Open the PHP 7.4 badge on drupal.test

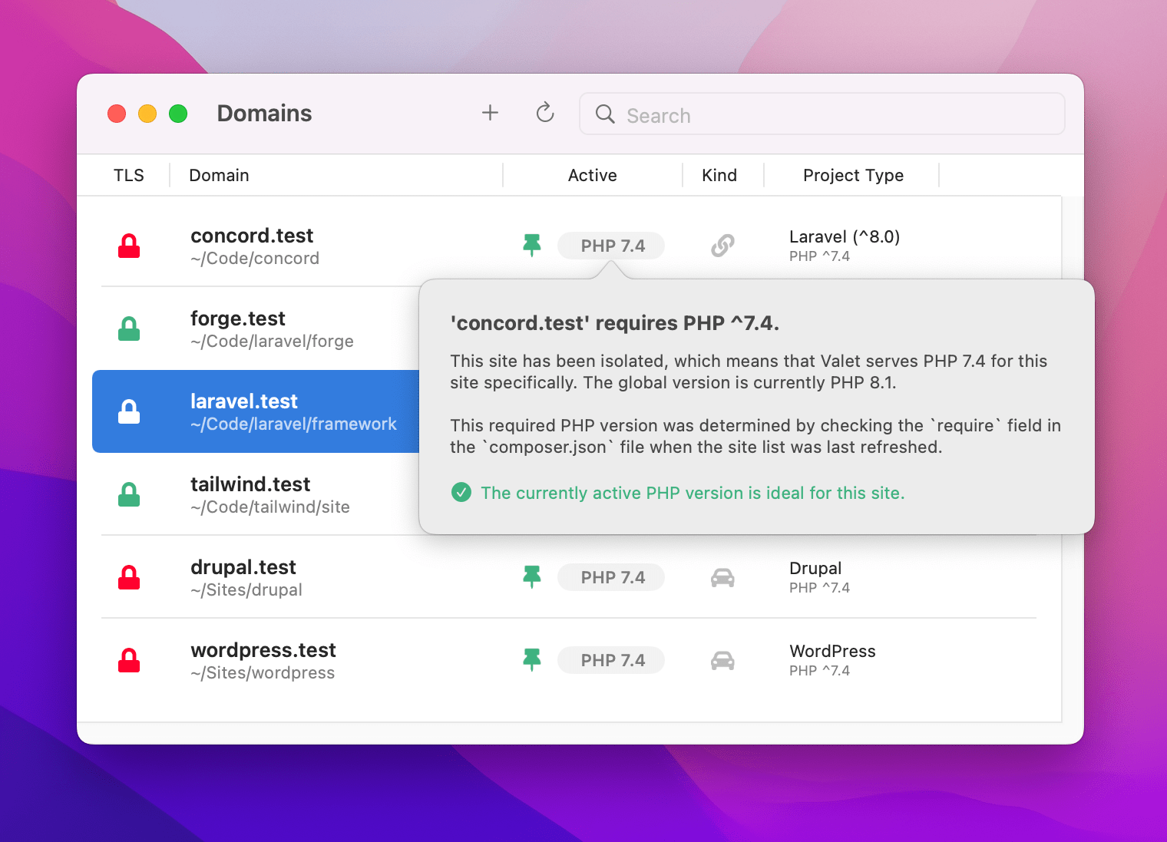[x=612, y=578]
